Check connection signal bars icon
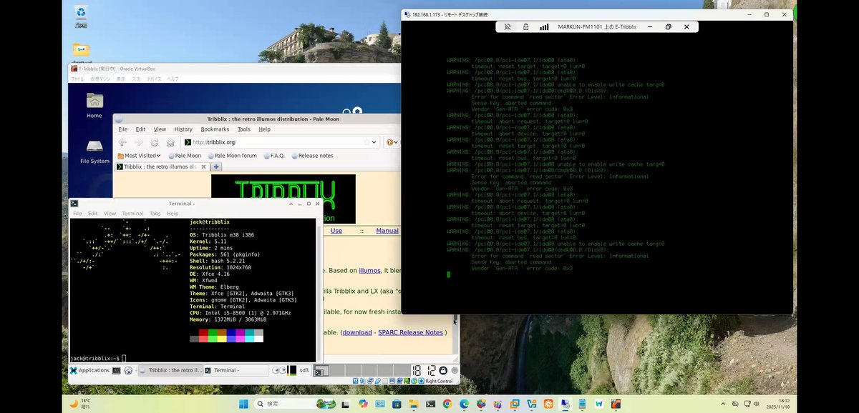Image resolution: width=859 pixels, height=413 pixels. click(544, 26)
